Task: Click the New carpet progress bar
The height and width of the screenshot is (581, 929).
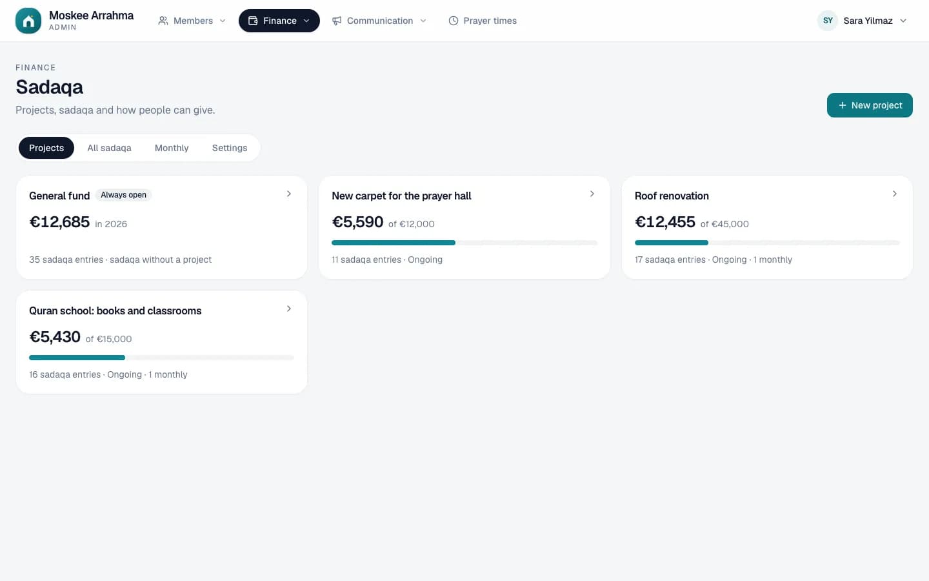Action: (464, 243)
